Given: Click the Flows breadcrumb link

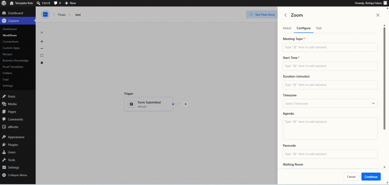Looking at the screenshot, I should [x=62, y=15].
